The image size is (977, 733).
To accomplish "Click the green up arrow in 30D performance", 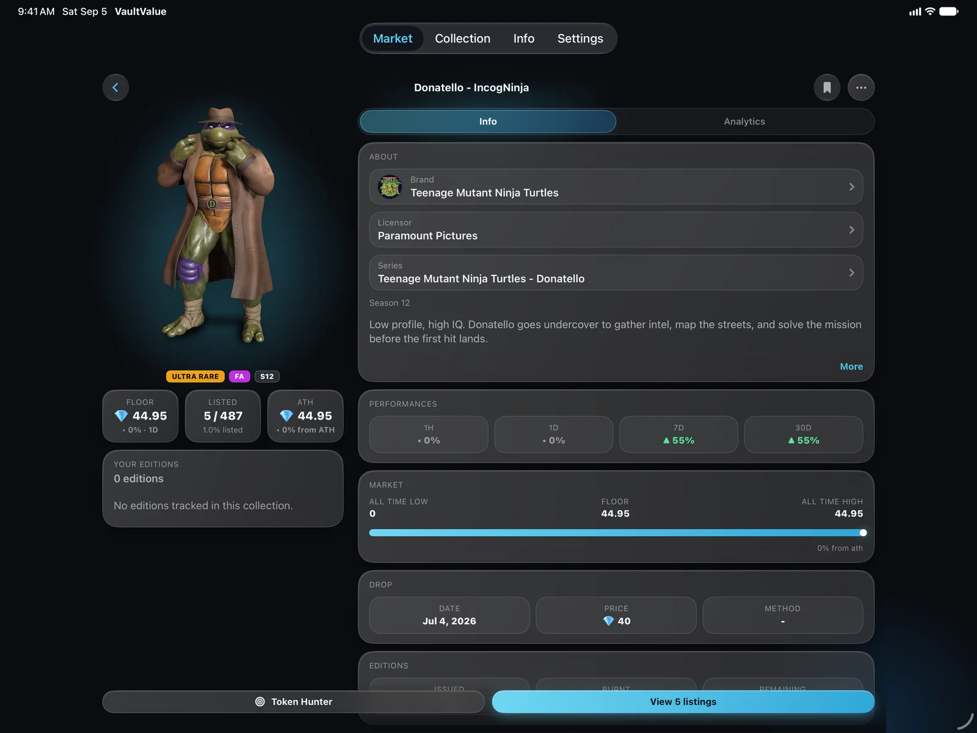I will click(x=791, y=440).
